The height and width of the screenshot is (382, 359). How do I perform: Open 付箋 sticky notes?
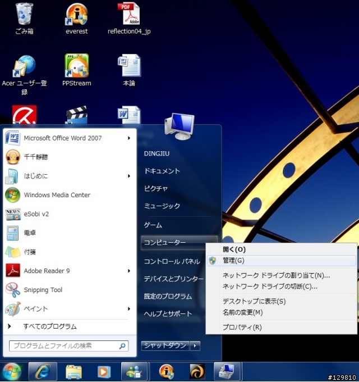tap(69, 252)
